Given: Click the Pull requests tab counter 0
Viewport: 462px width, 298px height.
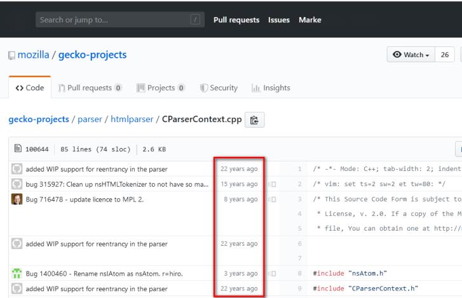Looking at the screenshot, I should (118, 88).
